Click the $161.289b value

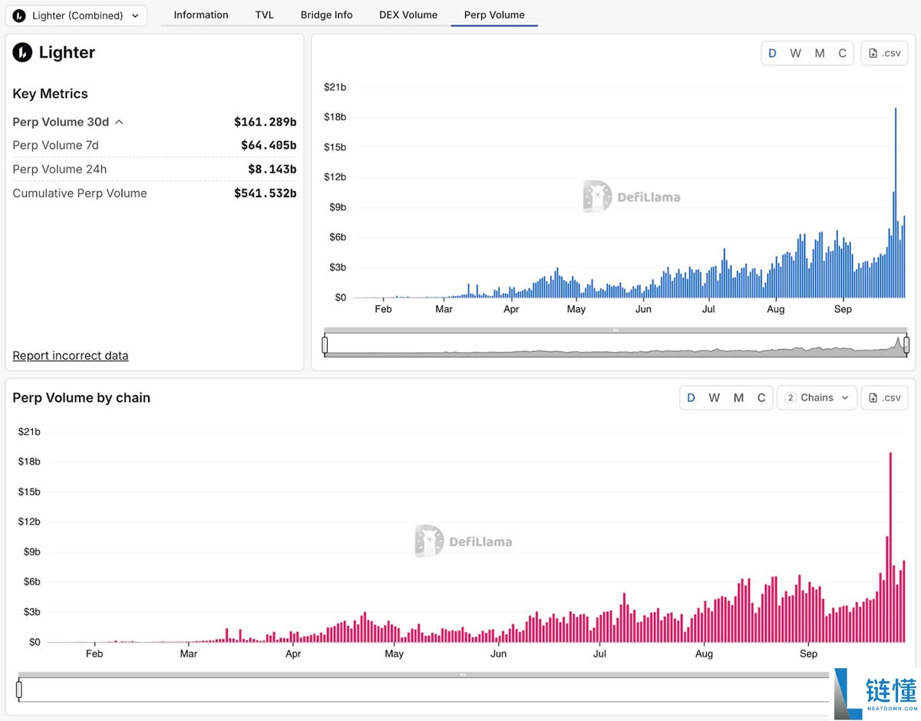coord(265,122)
